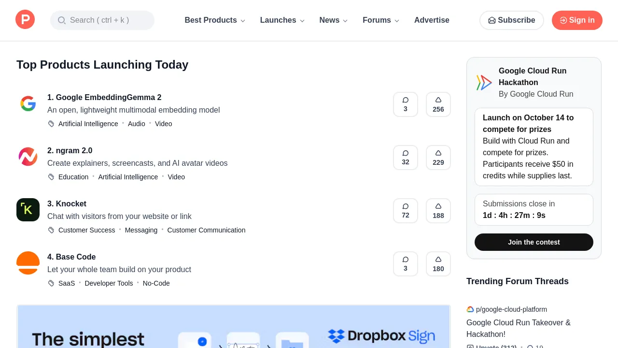Screen dimensions: 618x348
Task: Upvote Knocket
Action: 438,211
